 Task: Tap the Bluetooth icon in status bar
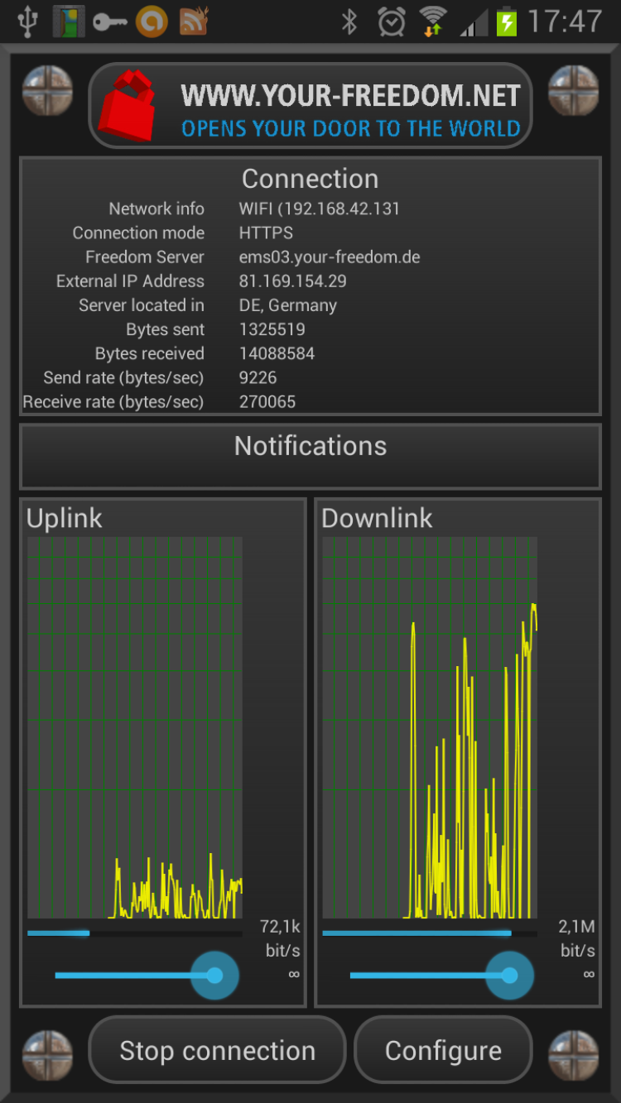click(x=349, y=22)
